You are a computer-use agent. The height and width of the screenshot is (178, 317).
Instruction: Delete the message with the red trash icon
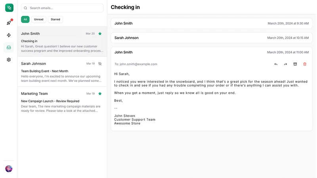coord(305,64)
